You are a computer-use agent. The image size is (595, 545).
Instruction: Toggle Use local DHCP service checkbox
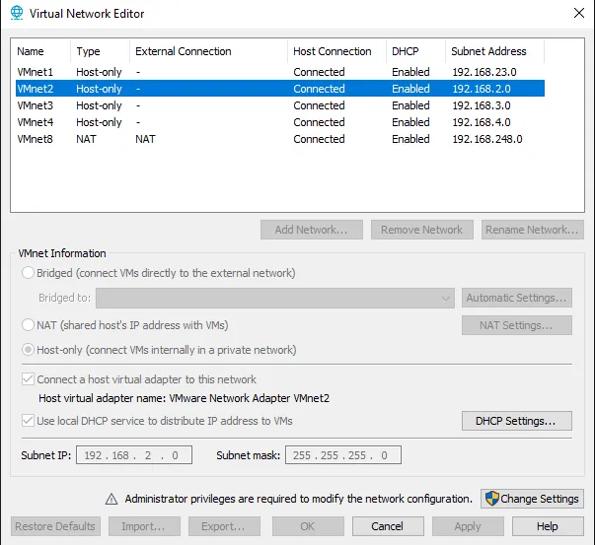[28, 421]
